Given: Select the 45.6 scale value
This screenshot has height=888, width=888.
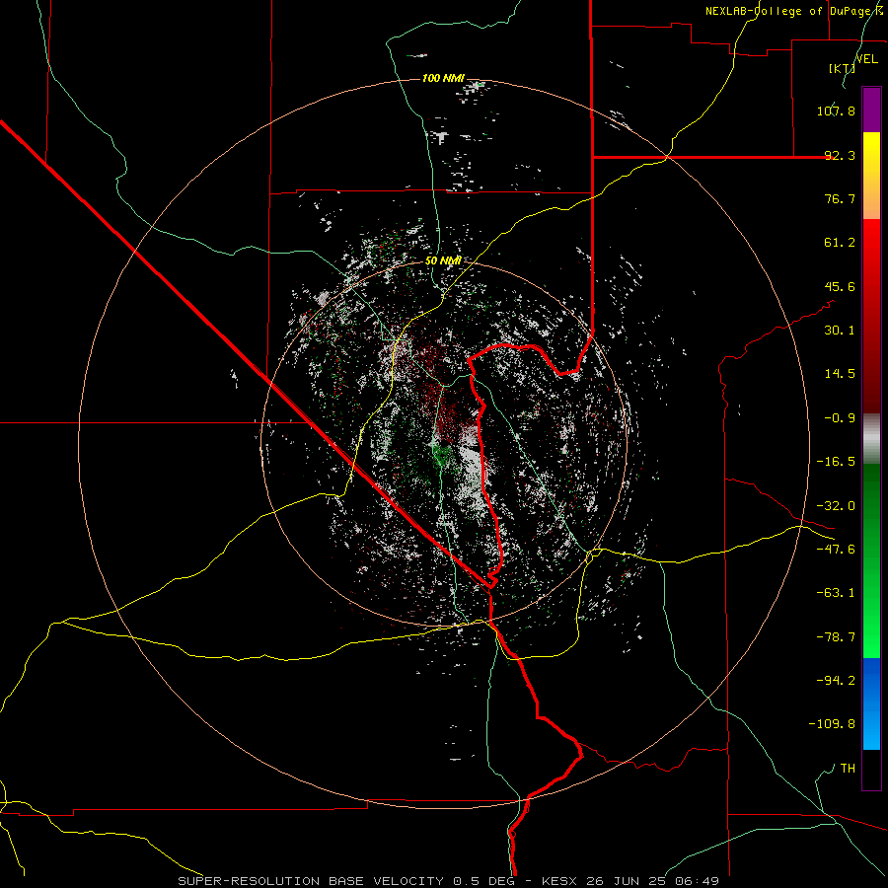Looking at the screenshot, I should (x=840, y=286).
